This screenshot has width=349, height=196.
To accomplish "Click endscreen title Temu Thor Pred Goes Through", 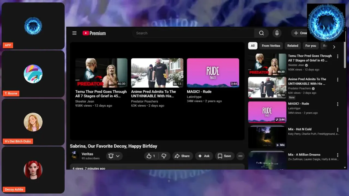I will coord(101,94).
